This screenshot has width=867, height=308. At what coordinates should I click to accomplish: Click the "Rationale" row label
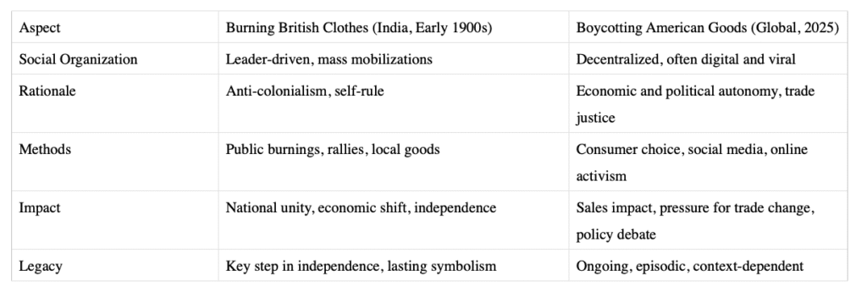115,104
